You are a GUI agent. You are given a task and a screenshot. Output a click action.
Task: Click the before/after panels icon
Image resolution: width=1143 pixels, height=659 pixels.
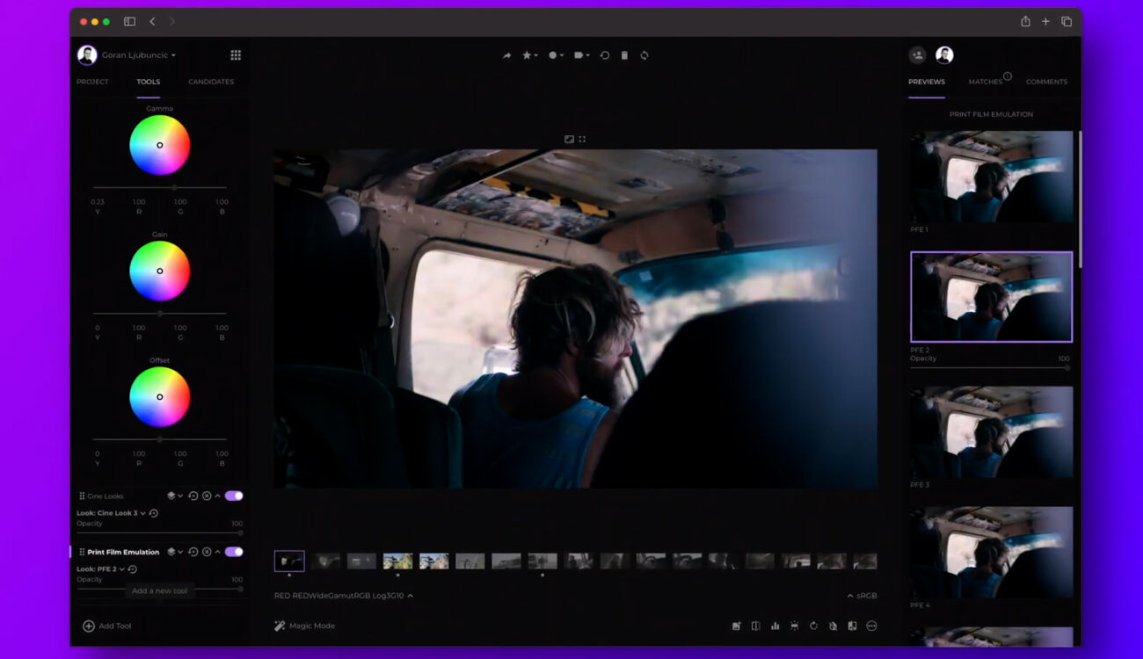852,626
